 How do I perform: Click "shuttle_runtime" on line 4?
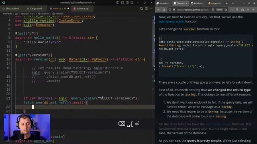[x=39, y=20]
